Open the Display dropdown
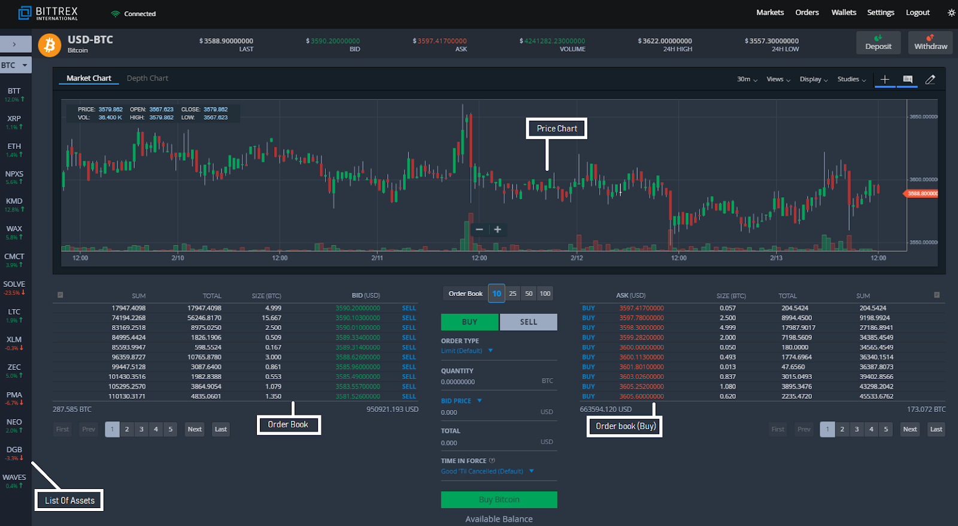958x526 pixels. click(814, 79)
